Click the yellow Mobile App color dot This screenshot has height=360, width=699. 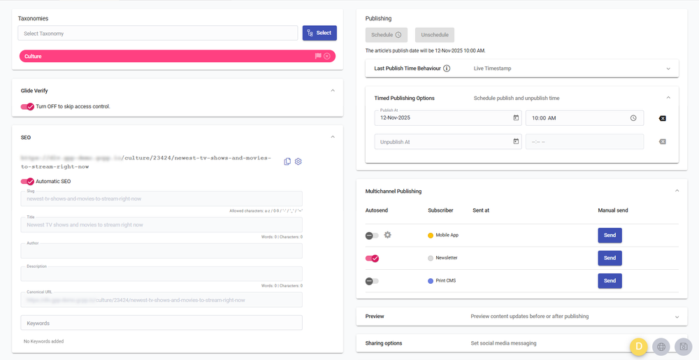coord(431,236)
